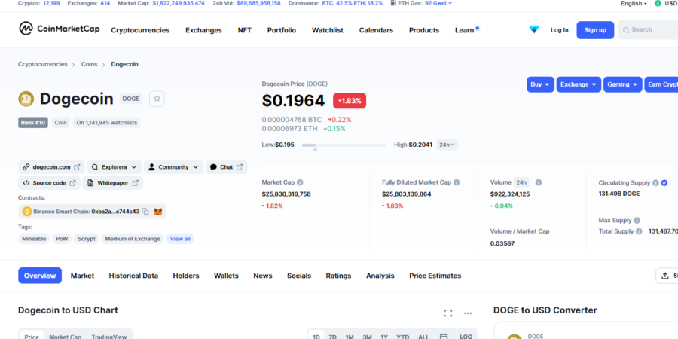Open the English language dropdown

[634, 3]
